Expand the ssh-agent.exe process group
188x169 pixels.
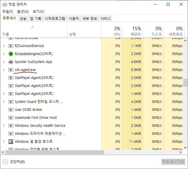click(4, 70)
